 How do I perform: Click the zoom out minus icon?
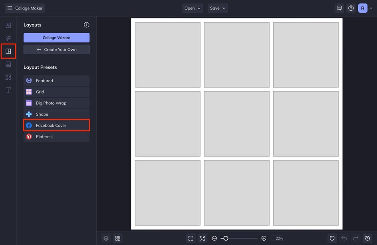pos(214,238)
